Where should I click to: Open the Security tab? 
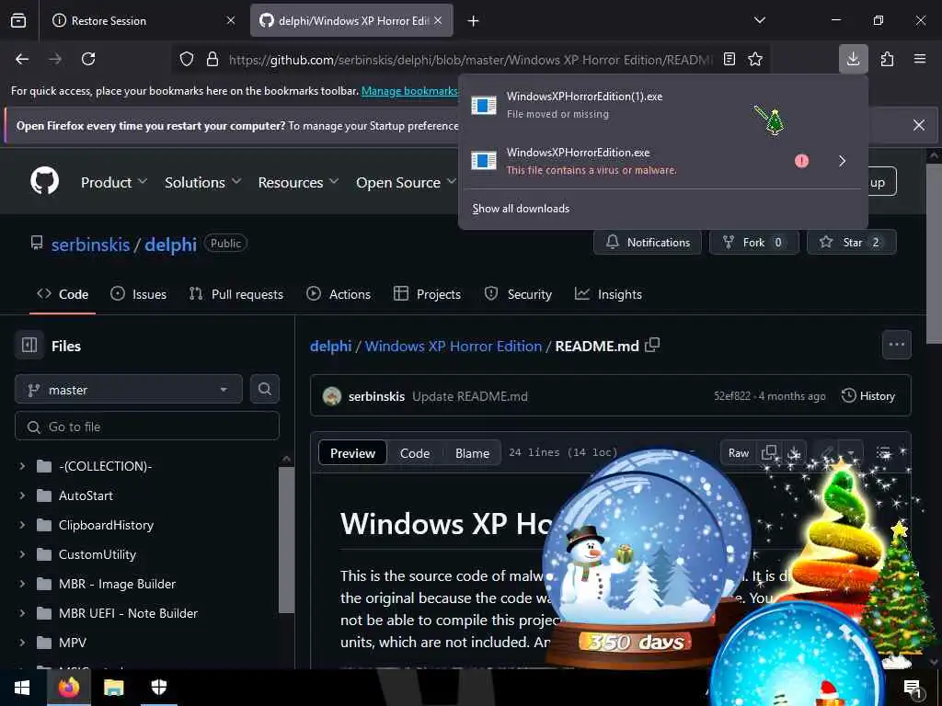pyautogui.click(x=518, y=294)
